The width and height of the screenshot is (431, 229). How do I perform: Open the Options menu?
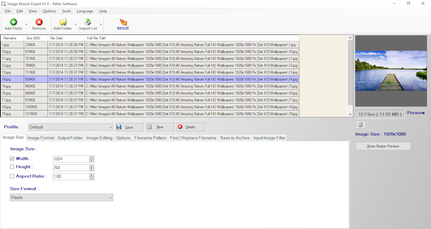click(49, 11)
